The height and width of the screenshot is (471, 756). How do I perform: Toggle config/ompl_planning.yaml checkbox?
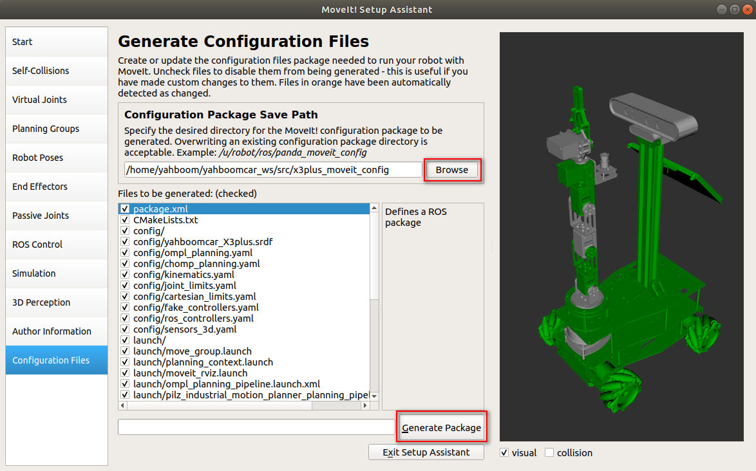[x=125, y=252]
